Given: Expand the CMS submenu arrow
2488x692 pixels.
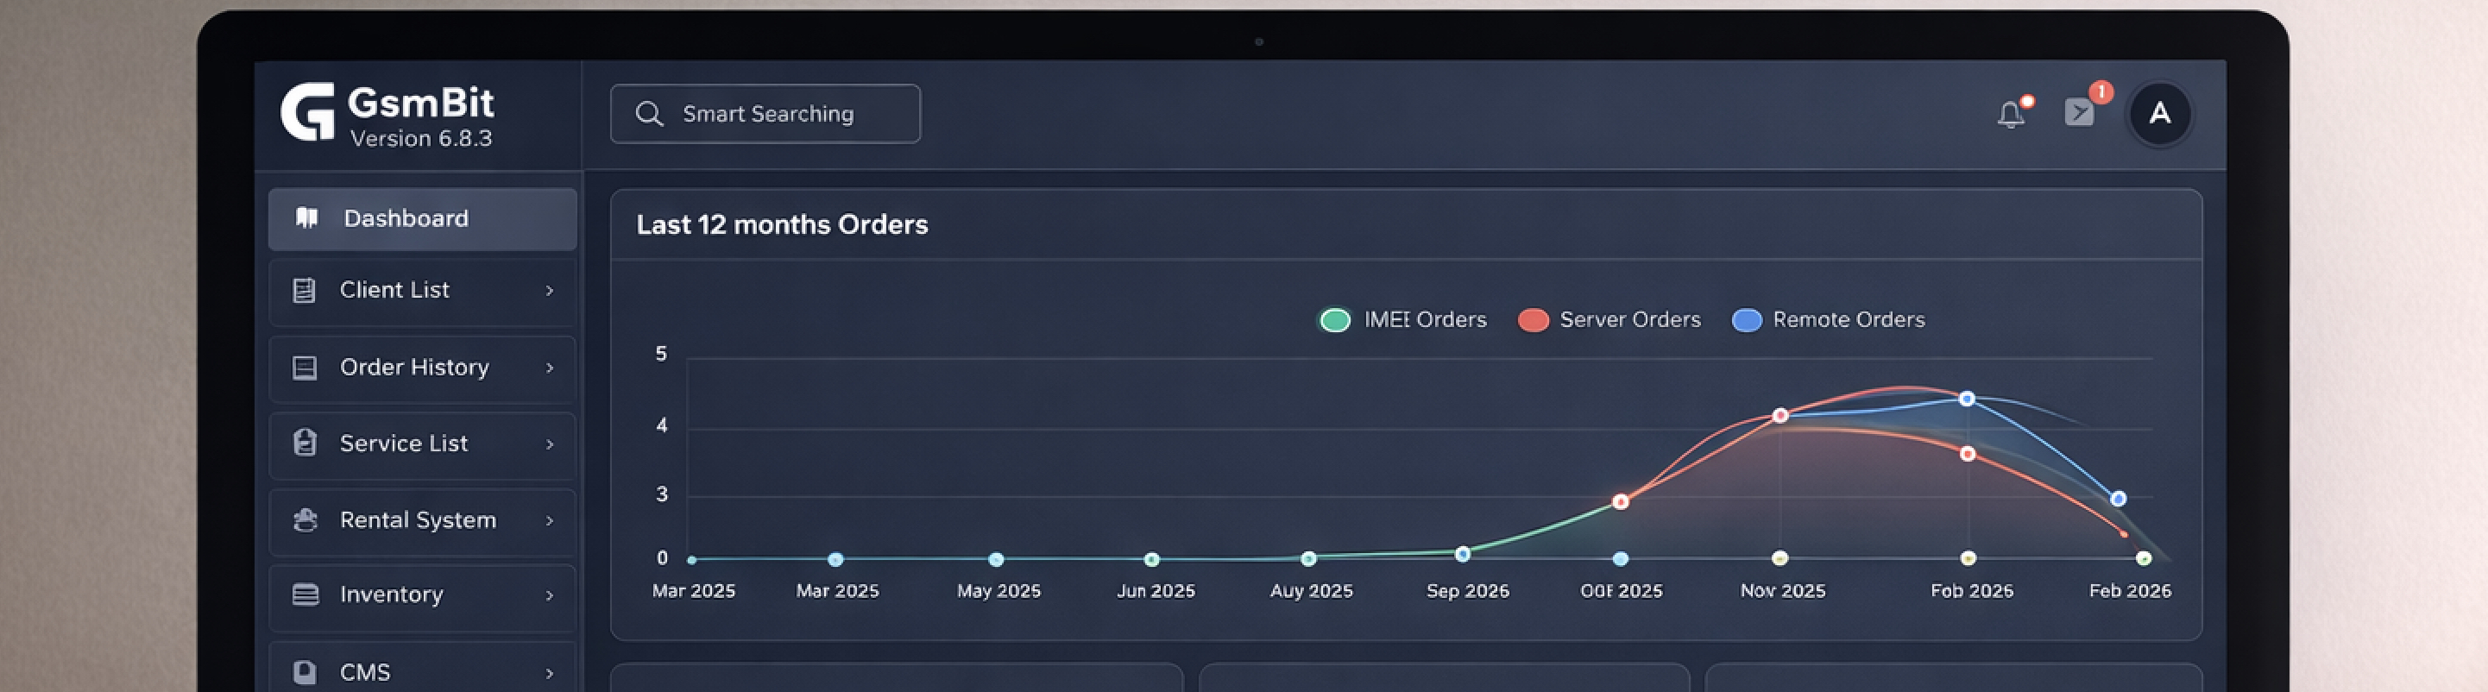Looking at the screenshot, I should point(550,673).
